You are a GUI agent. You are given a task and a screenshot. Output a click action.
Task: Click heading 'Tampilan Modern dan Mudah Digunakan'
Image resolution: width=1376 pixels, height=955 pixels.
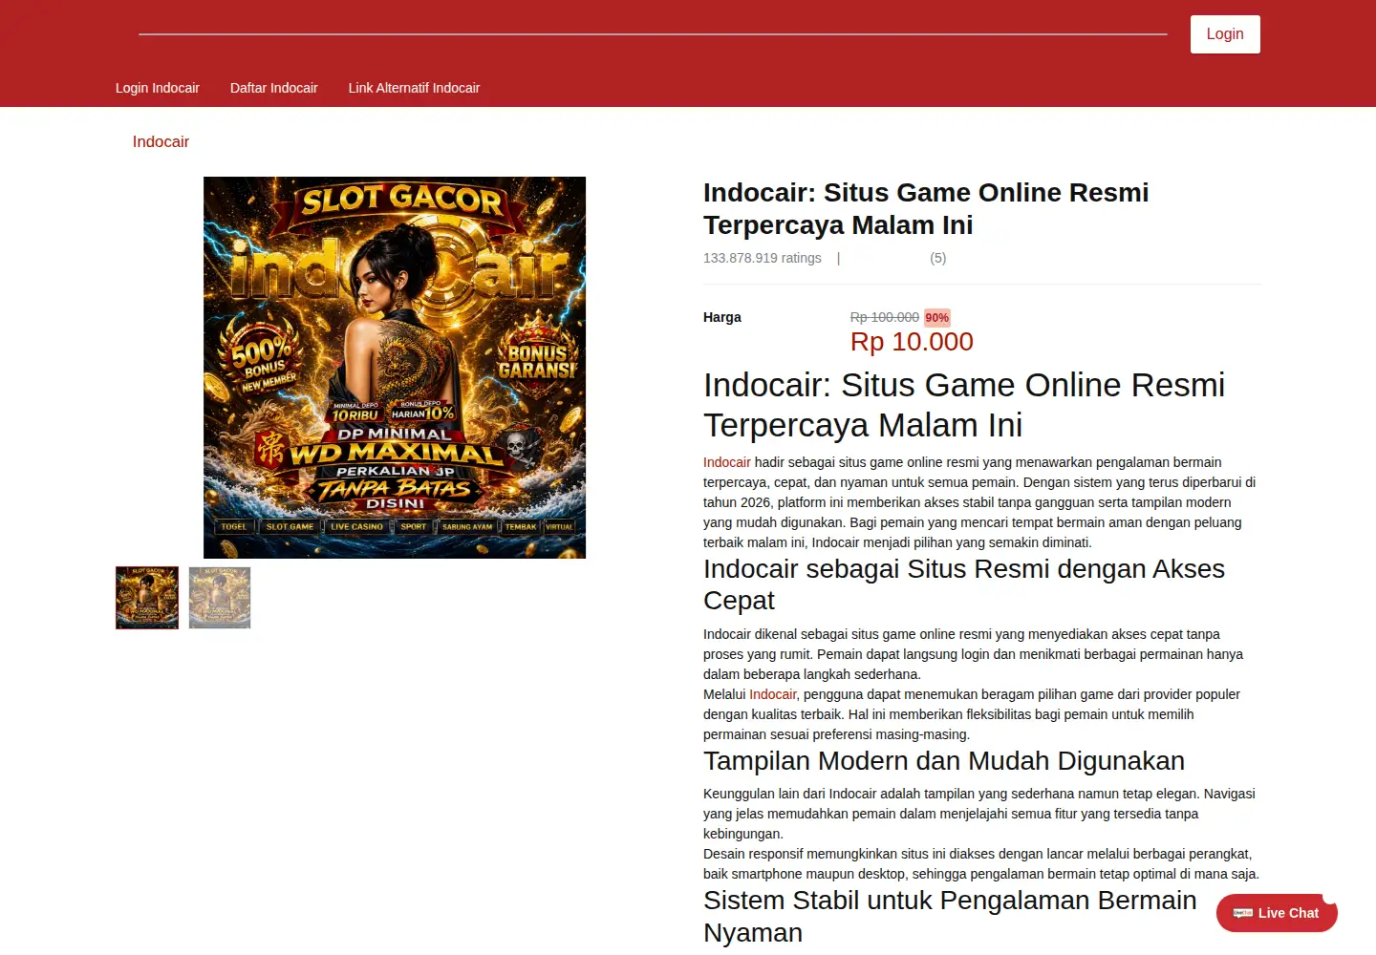(x=944, y=761)
